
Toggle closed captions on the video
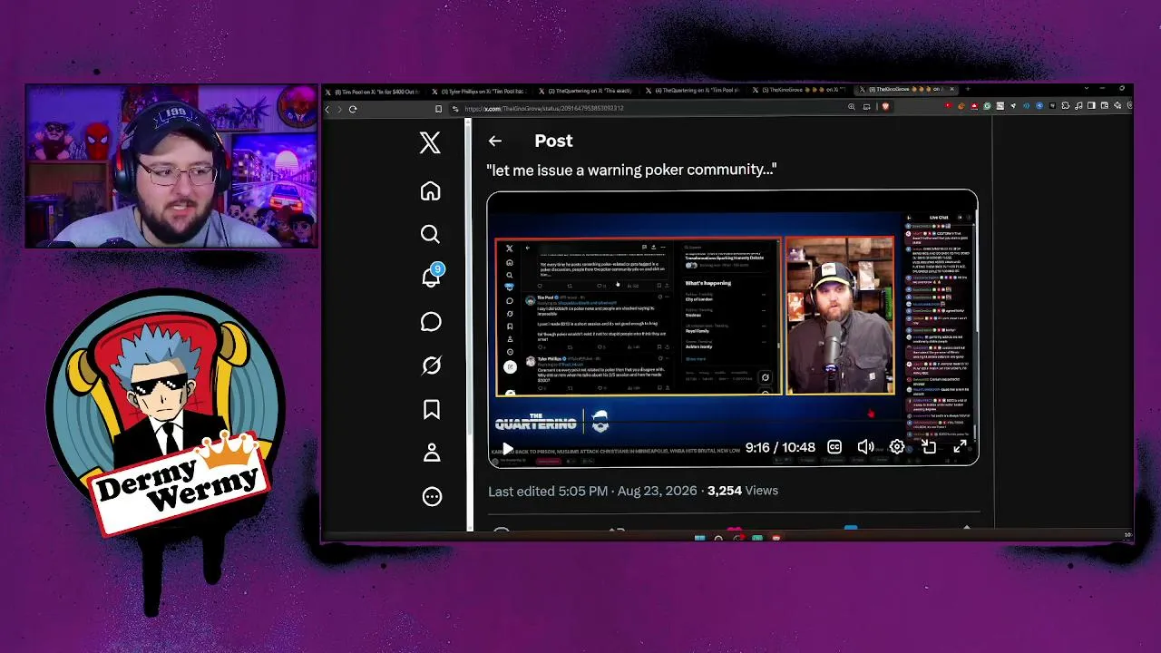click(x=834, y=447)
